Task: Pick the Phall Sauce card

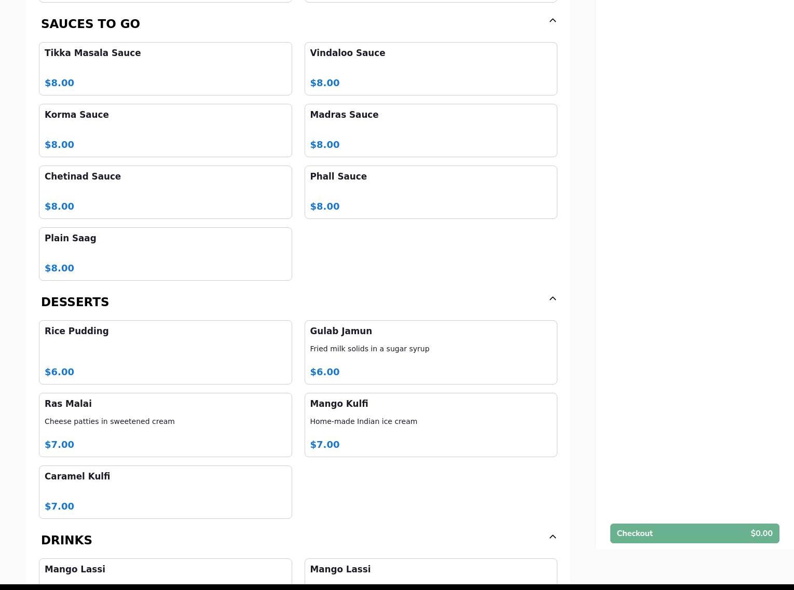Action: (x=430, y=192)
